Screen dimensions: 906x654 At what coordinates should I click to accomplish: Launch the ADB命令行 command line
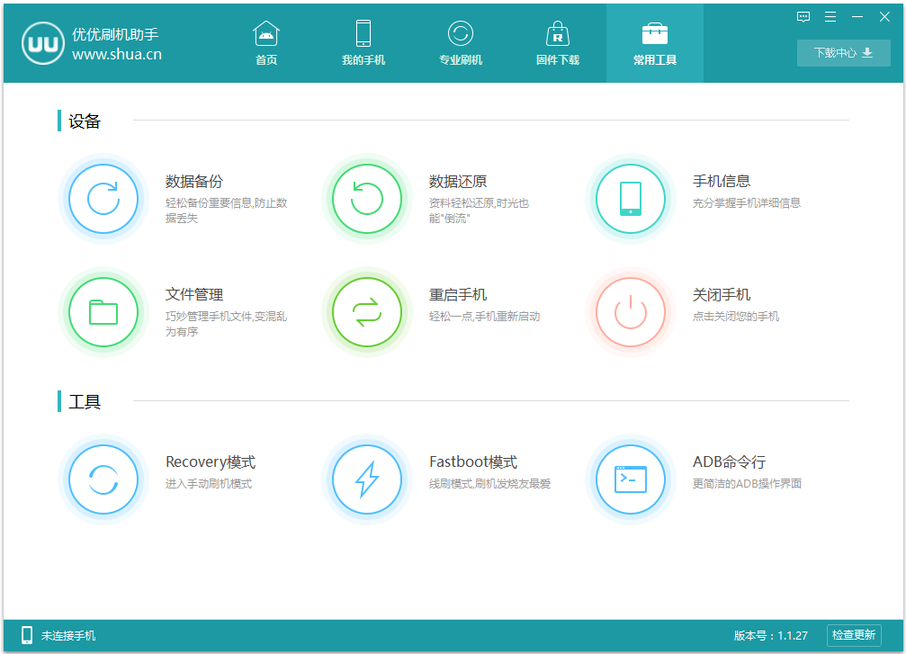pyautogui.click(x=631, y=479)
